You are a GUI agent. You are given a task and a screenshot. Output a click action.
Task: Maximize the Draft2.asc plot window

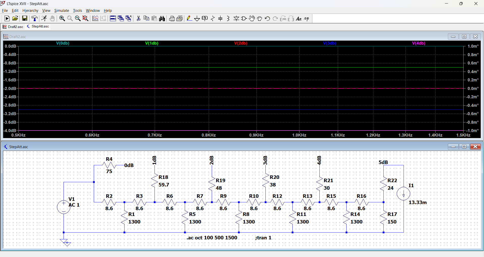pyautogui.click(x=464, y=37)
